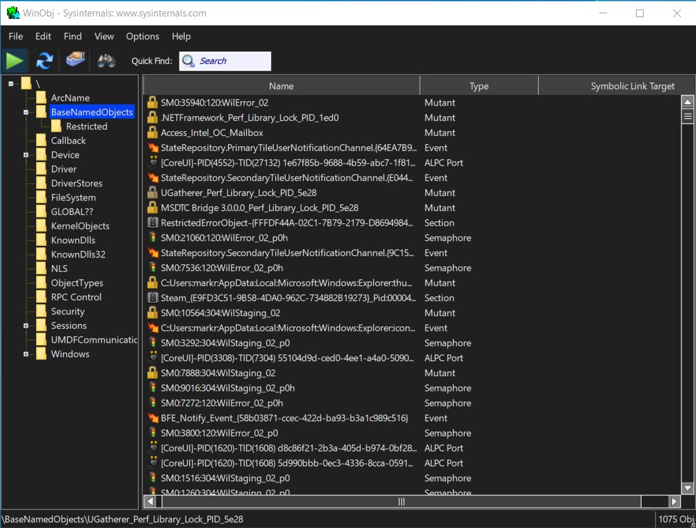Screen dimensions: 696x528
Task: Click the right arrow of the horizontal scrollbar
Action: [x=675, y=501]
